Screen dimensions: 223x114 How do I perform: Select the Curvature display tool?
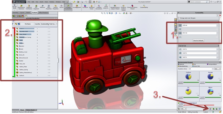(x=85, y=7)
